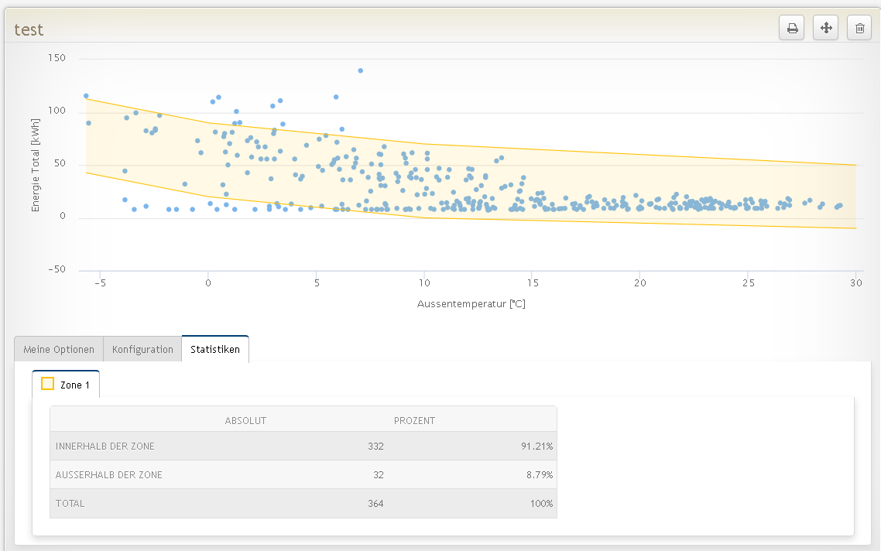The height and width of the screenshot is (551, 881).
Task: Click the Aussentemperatur [°C] axis label
Action: pos(471,304)
